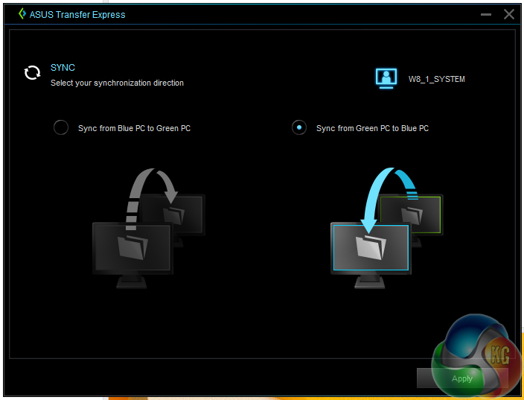Click the W8_1_SYSTEM computer name
Screen dimensions: 524x400
[x=436, y=79]
